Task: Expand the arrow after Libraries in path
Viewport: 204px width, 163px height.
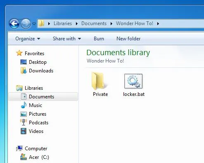Action: [77, 23]
